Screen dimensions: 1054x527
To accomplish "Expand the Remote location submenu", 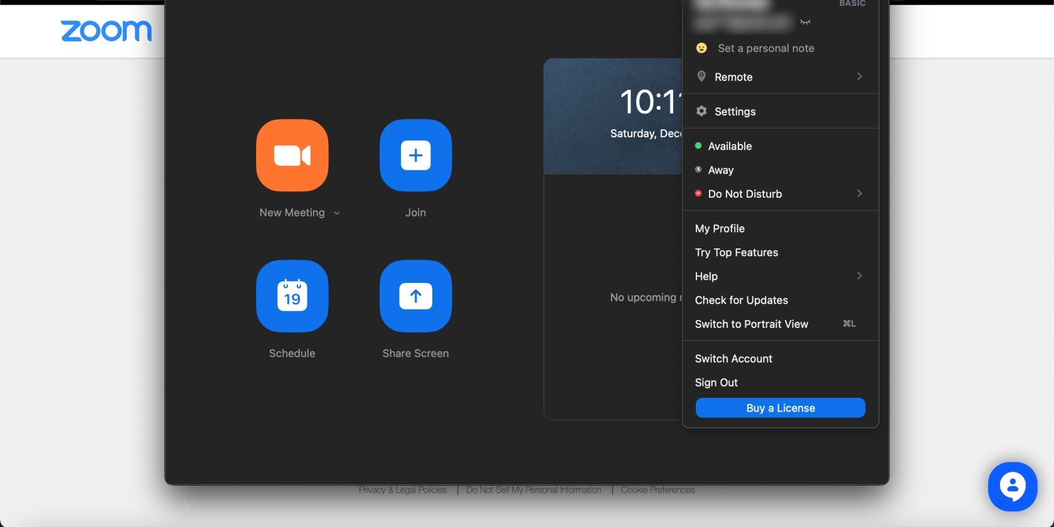I will coord(859,77).
